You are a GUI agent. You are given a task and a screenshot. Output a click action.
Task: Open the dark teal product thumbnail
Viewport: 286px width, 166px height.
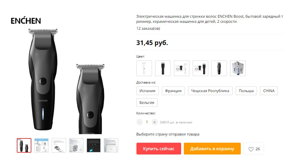pos(94,145)
